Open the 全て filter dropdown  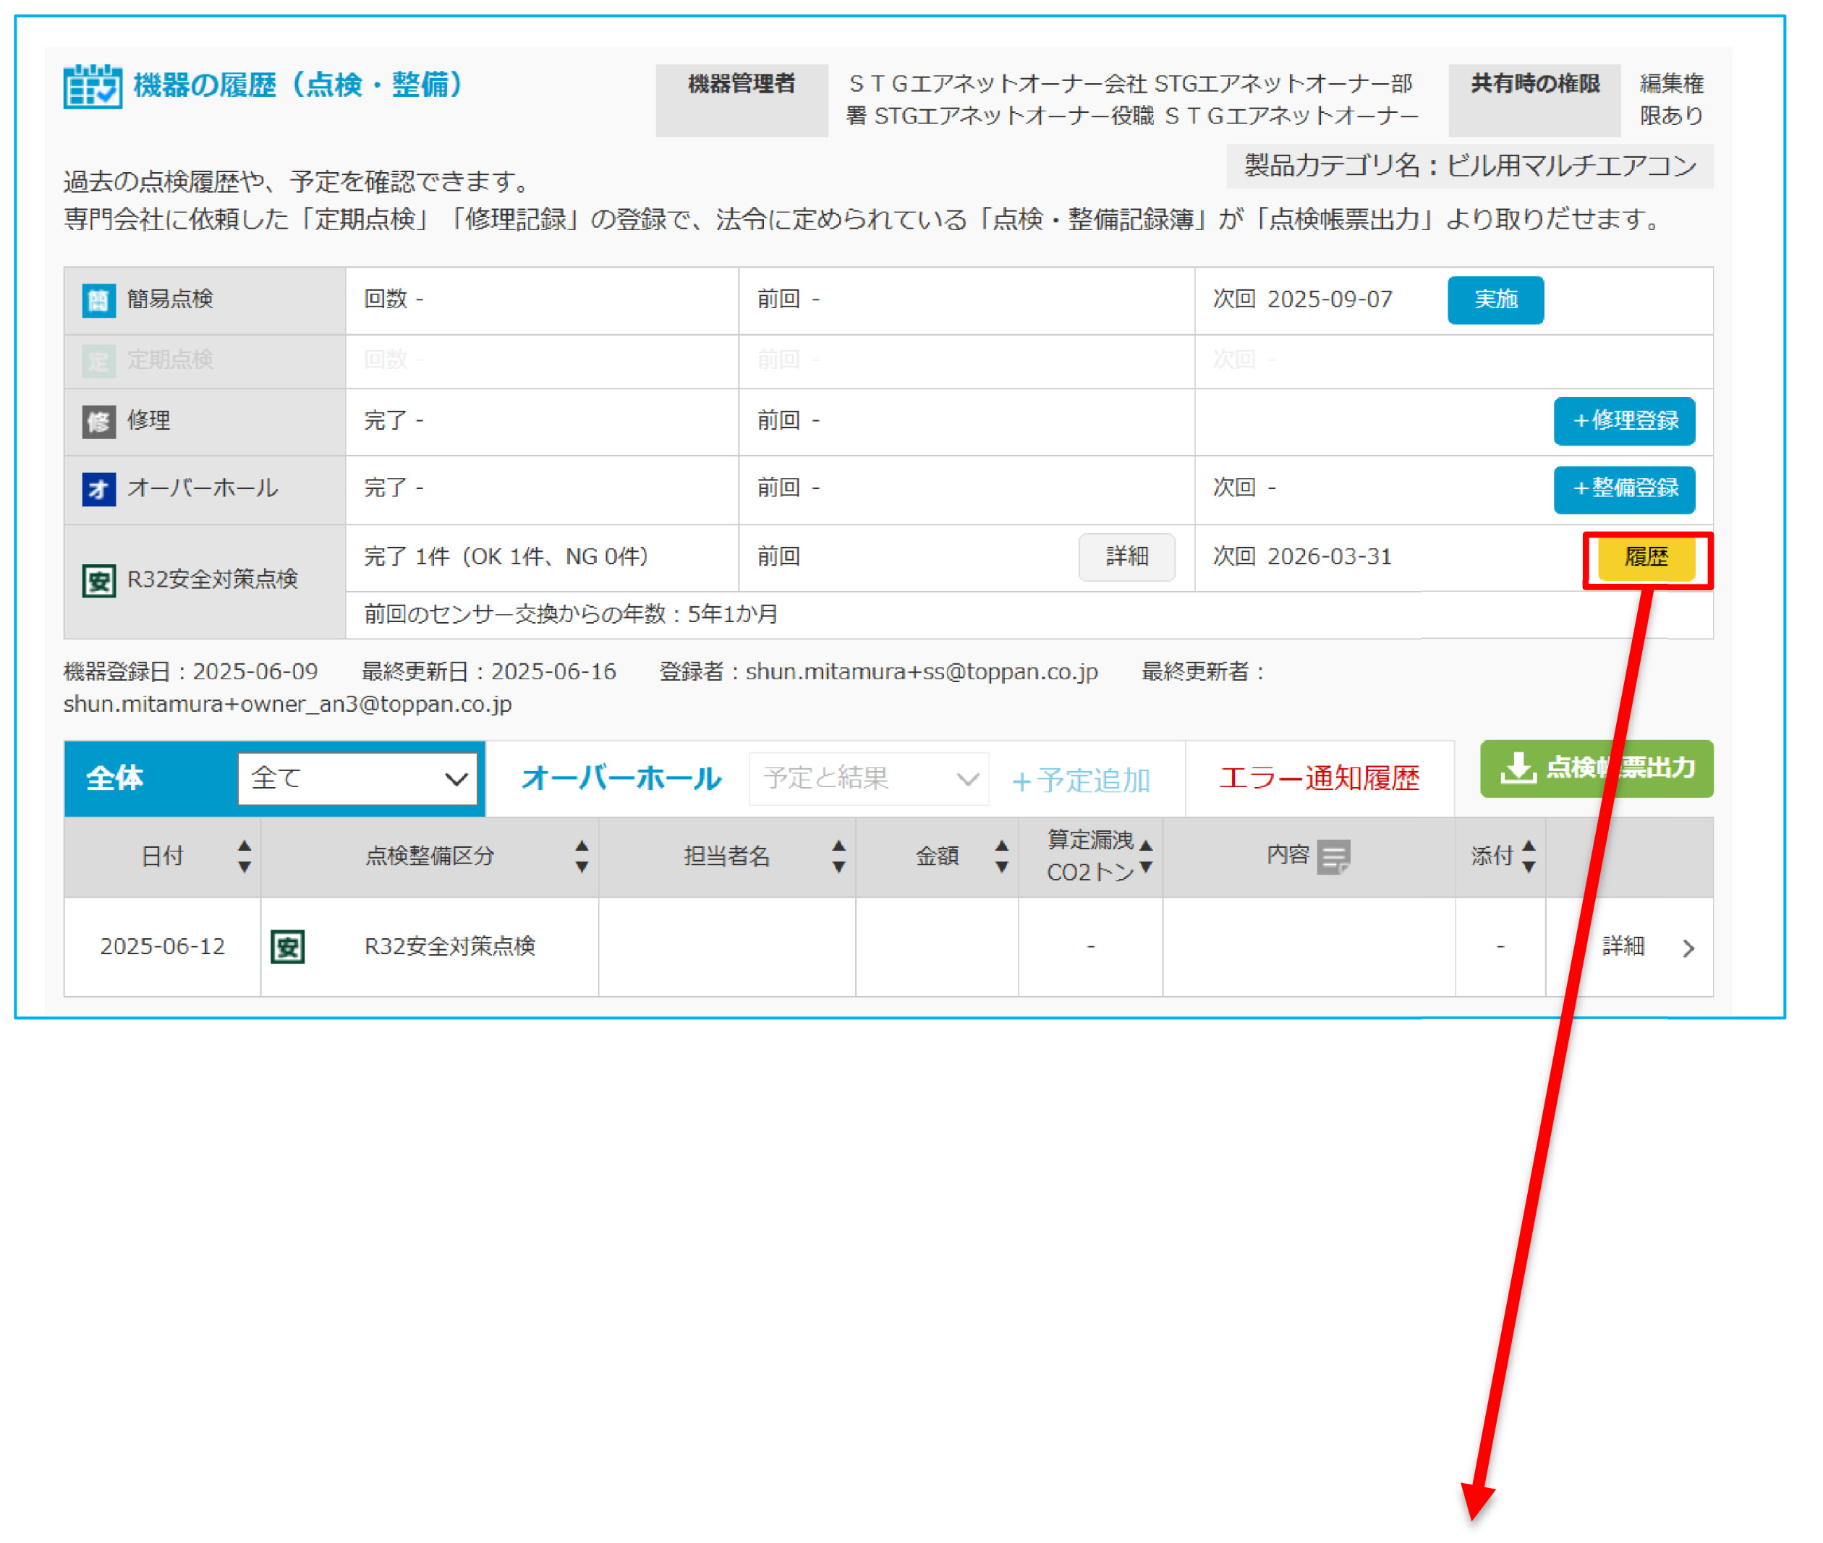tap(358, 778)
